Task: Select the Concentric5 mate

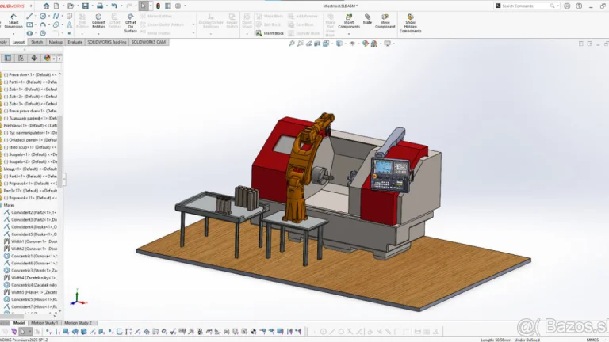Action: [x=30, y=299]
